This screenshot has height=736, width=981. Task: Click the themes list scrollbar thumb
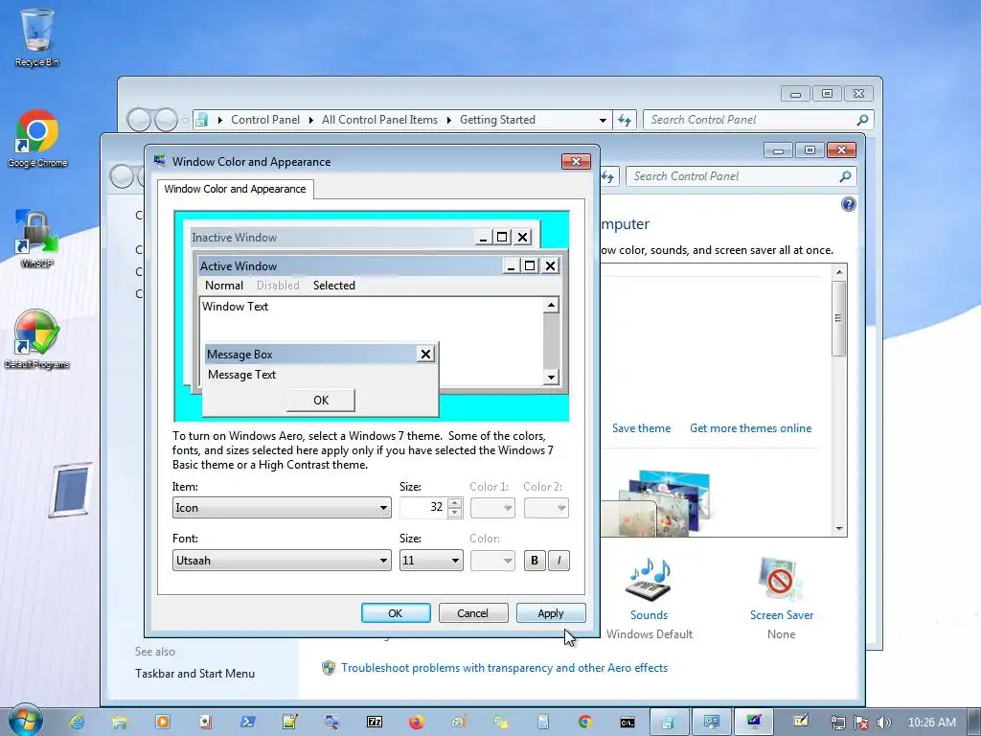839,318
